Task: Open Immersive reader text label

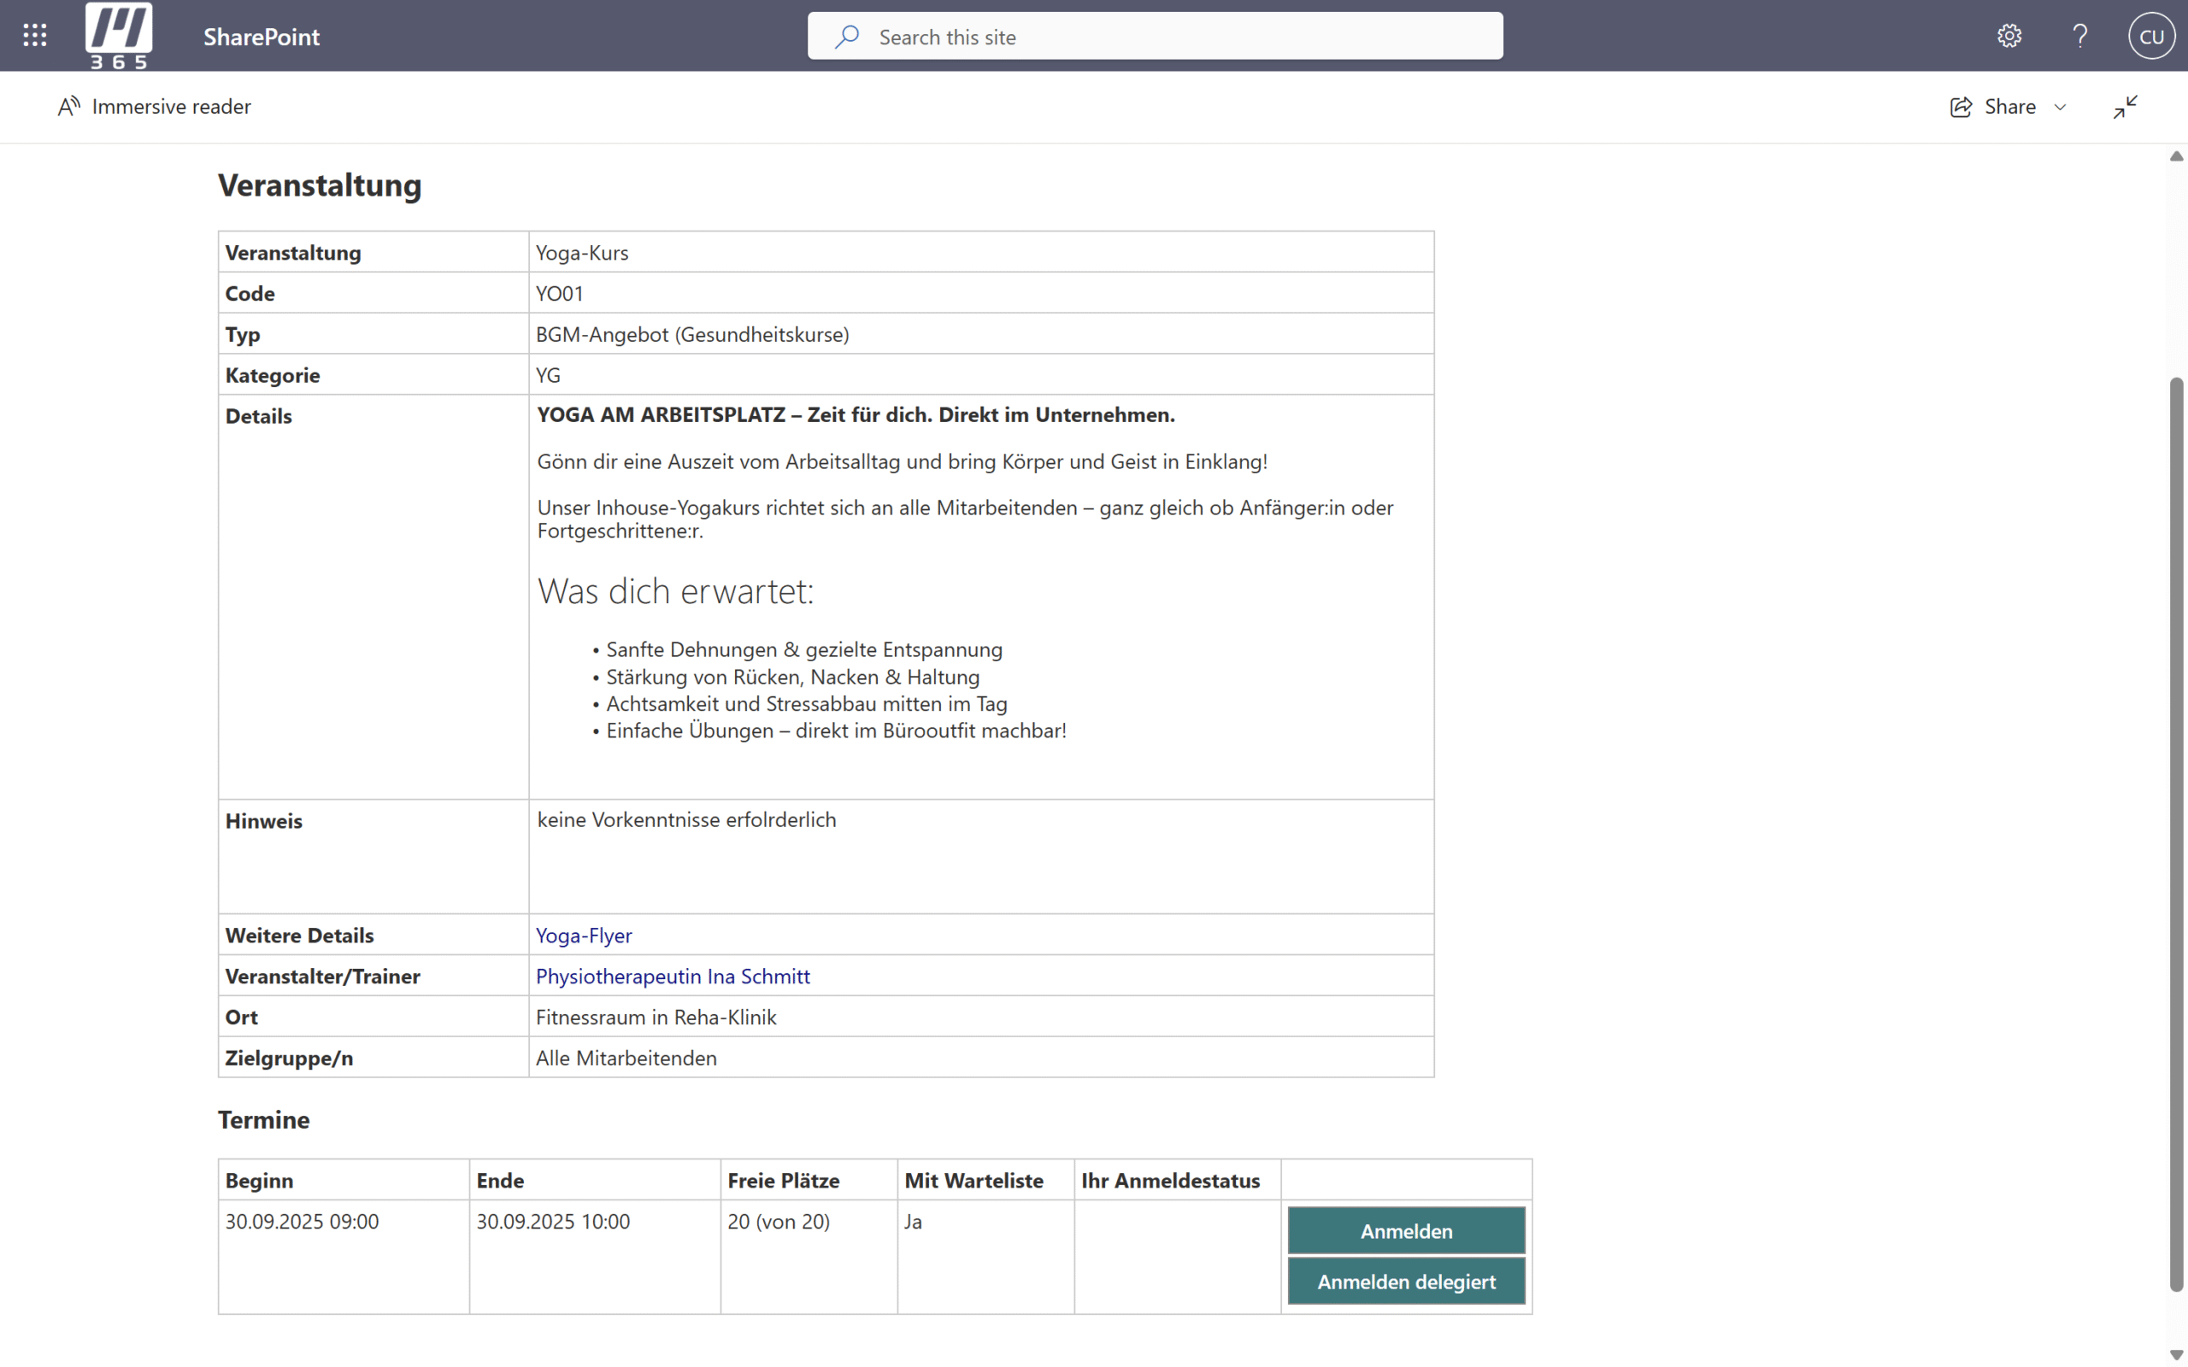Action: pos(172,107)
